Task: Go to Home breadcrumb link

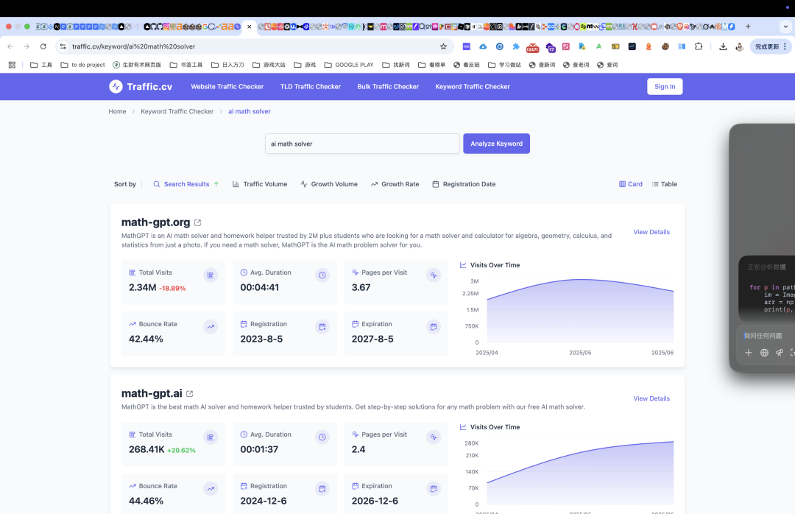Action: pyautogui.click(x=117, y=112)
